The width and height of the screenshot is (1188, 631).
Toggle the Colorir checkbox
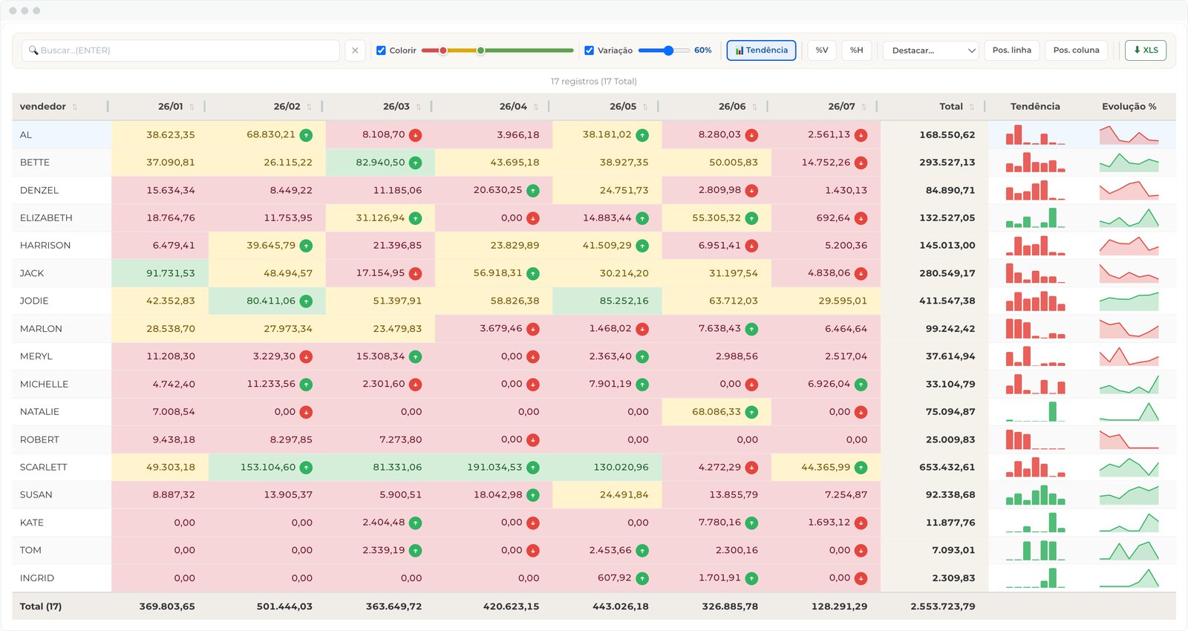(x=381, y=50)
